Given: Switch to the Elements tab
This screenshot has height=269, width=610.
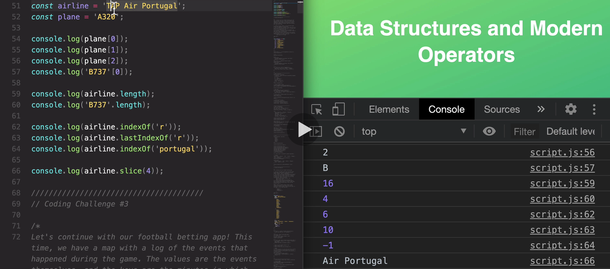Looking at the screenshot, I should click(x=389, y=109).
